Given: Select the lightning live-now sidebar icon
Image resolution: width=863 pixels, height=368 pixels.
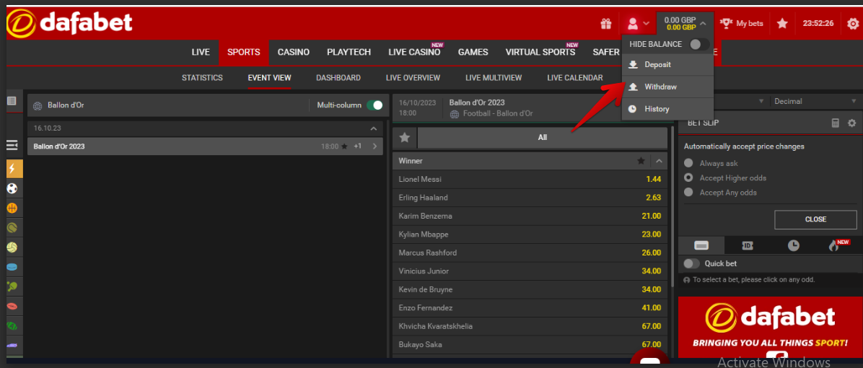Looking at the screenshot, I should [14, 169].
